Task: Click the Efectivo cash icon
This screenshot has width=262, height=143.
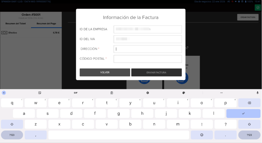Action: click(x=4, y=33)
